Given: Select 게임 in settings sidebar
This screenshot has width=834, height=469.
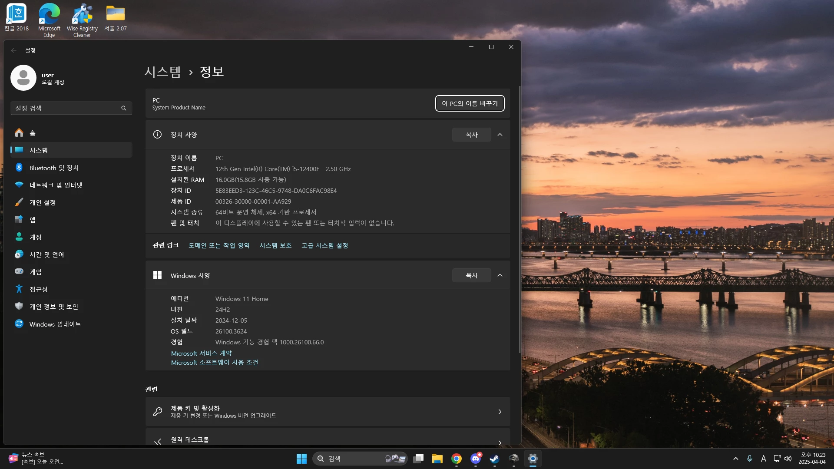Looking at the screenshot, I should (x=36, y=272).
